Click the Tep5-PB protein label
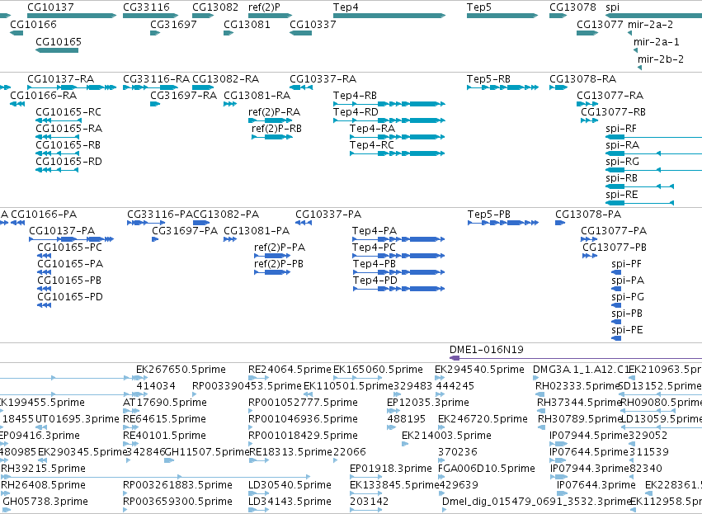Image resolution: width=702 pixels, height=514 pixels. click(x=489, y=215)
